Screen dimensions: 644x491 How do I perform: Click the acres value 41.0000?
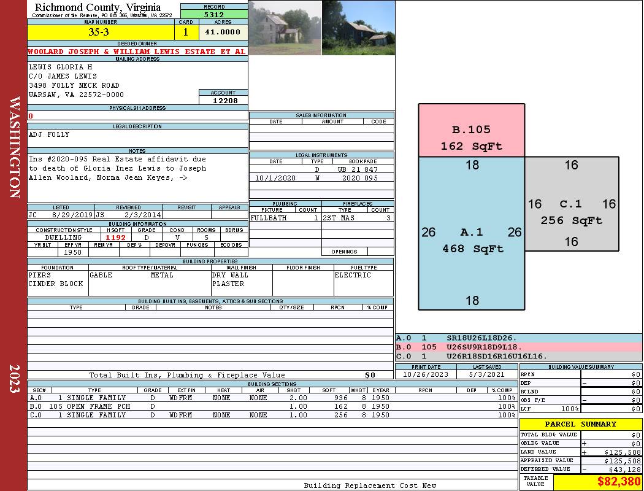coord(223,32)
